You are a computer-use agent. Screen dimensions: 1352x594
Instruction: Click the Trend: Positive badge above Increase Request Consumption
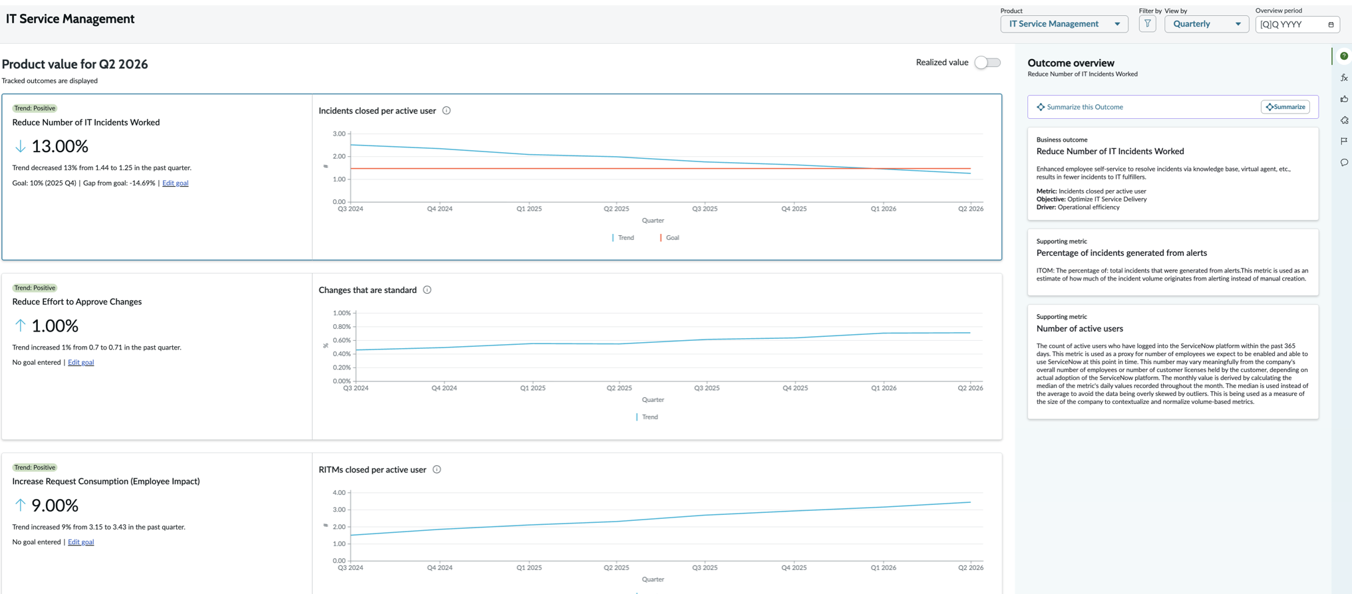tap(35, 468)
